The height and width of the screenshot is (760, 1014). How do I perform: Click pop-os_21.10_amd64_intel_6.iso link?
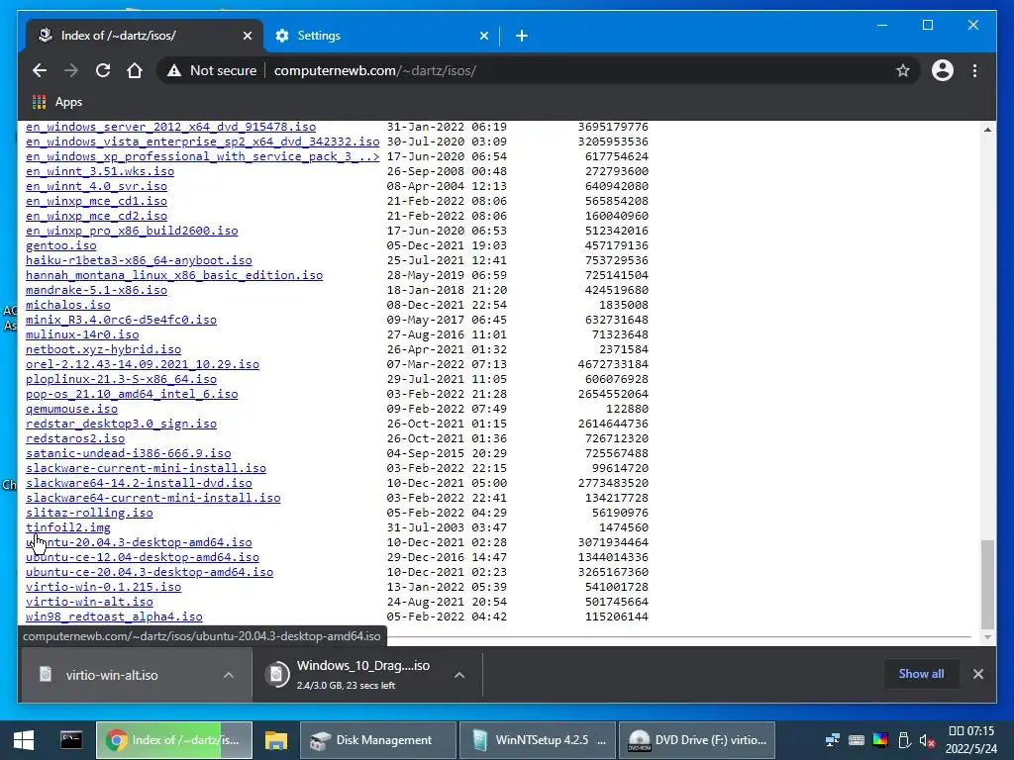tap(132, 394)
